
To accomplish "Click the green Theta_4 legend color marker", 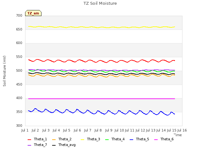I will click(107, 140).
